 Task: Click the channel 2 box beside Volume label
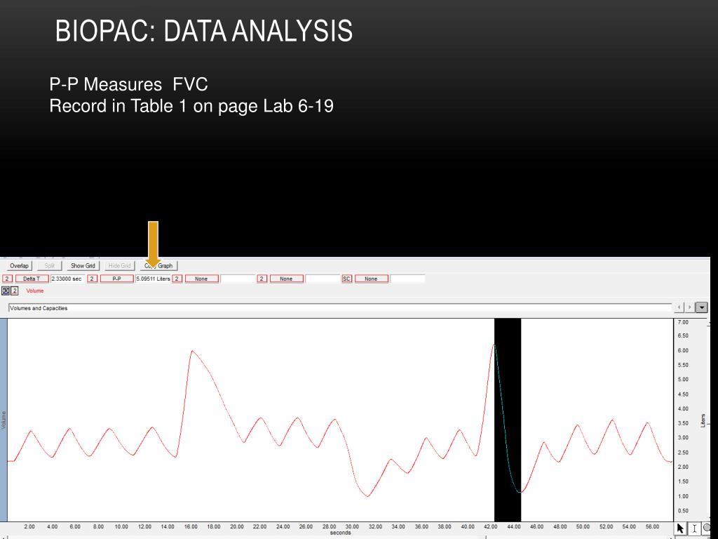pos(15,291)
